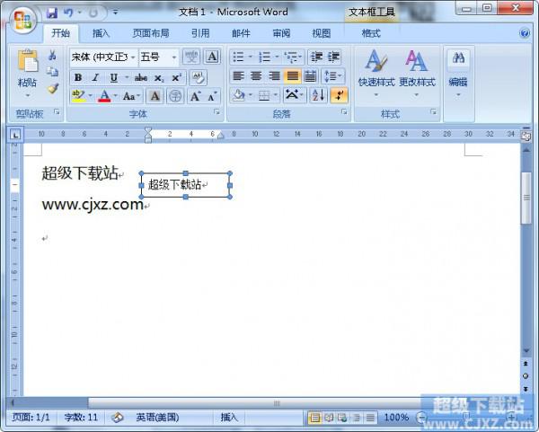Open the 格式 text box tools tab

pos(371,33)
